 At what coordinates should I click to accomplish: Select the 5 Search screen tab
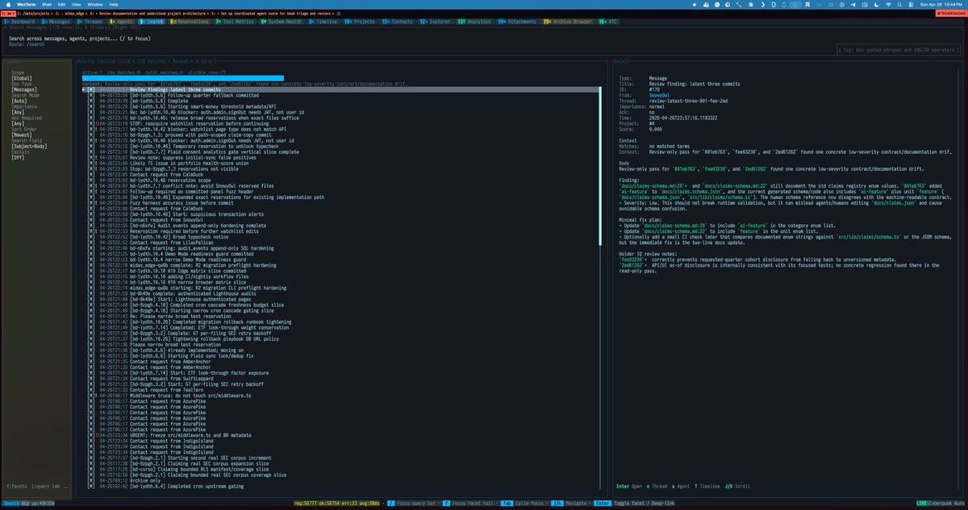click(152, 23)
